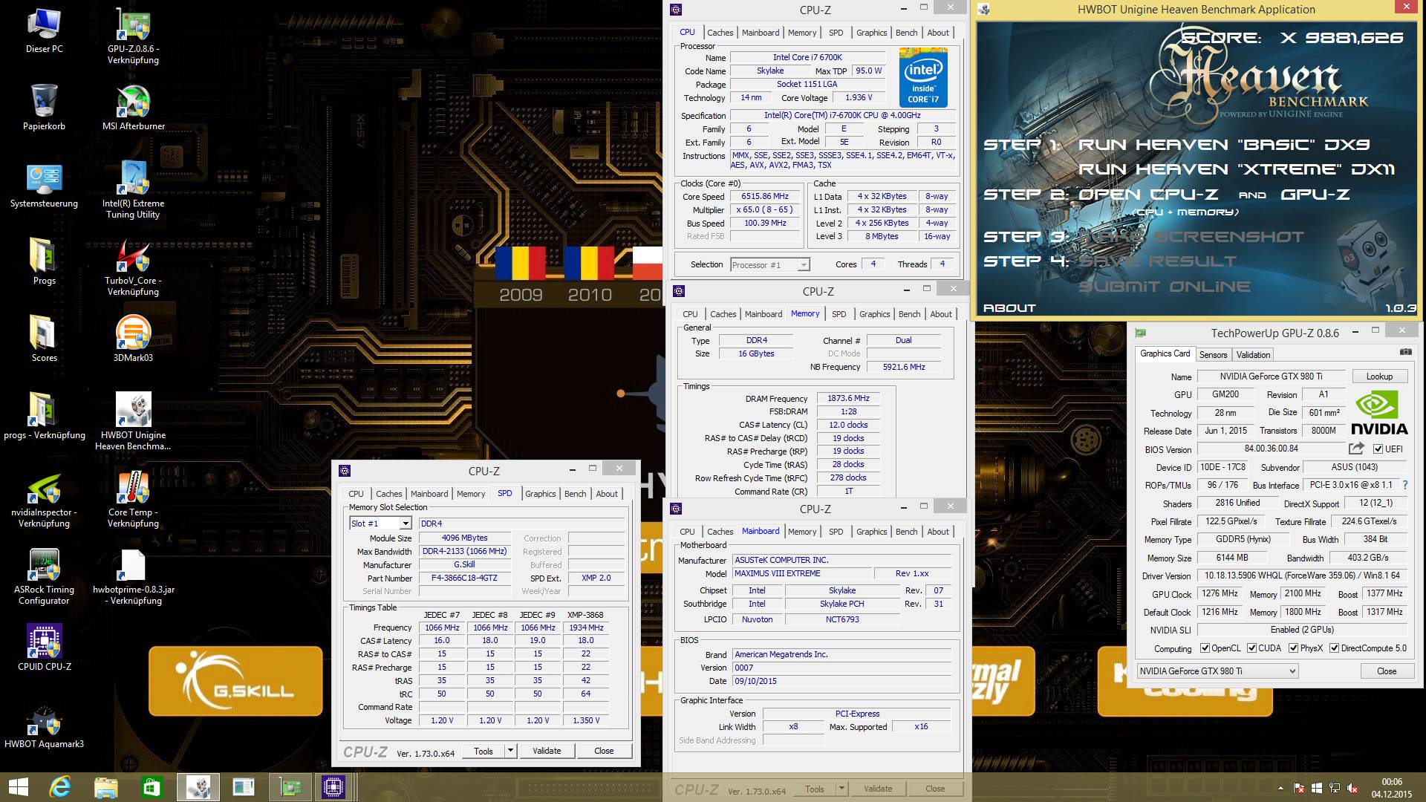The width and height of the screenshot is (1426, 802).
Task: Select SPD tab in CPU-Z processor window
Action: 835,33
